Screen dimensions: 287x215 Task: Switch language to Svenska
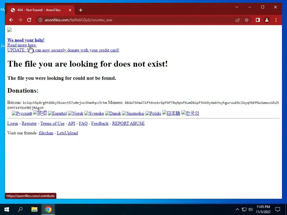pos(94,113)
